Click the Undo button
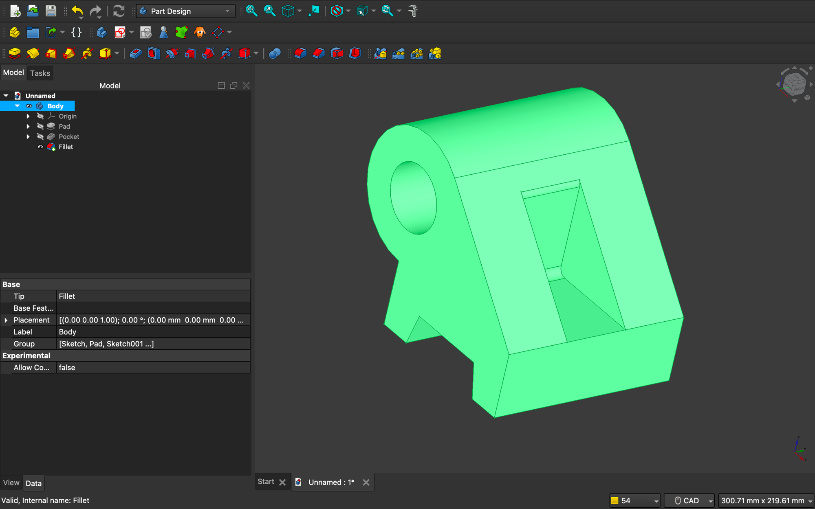This screenshot has height=509, width=815. pos(77,11)
